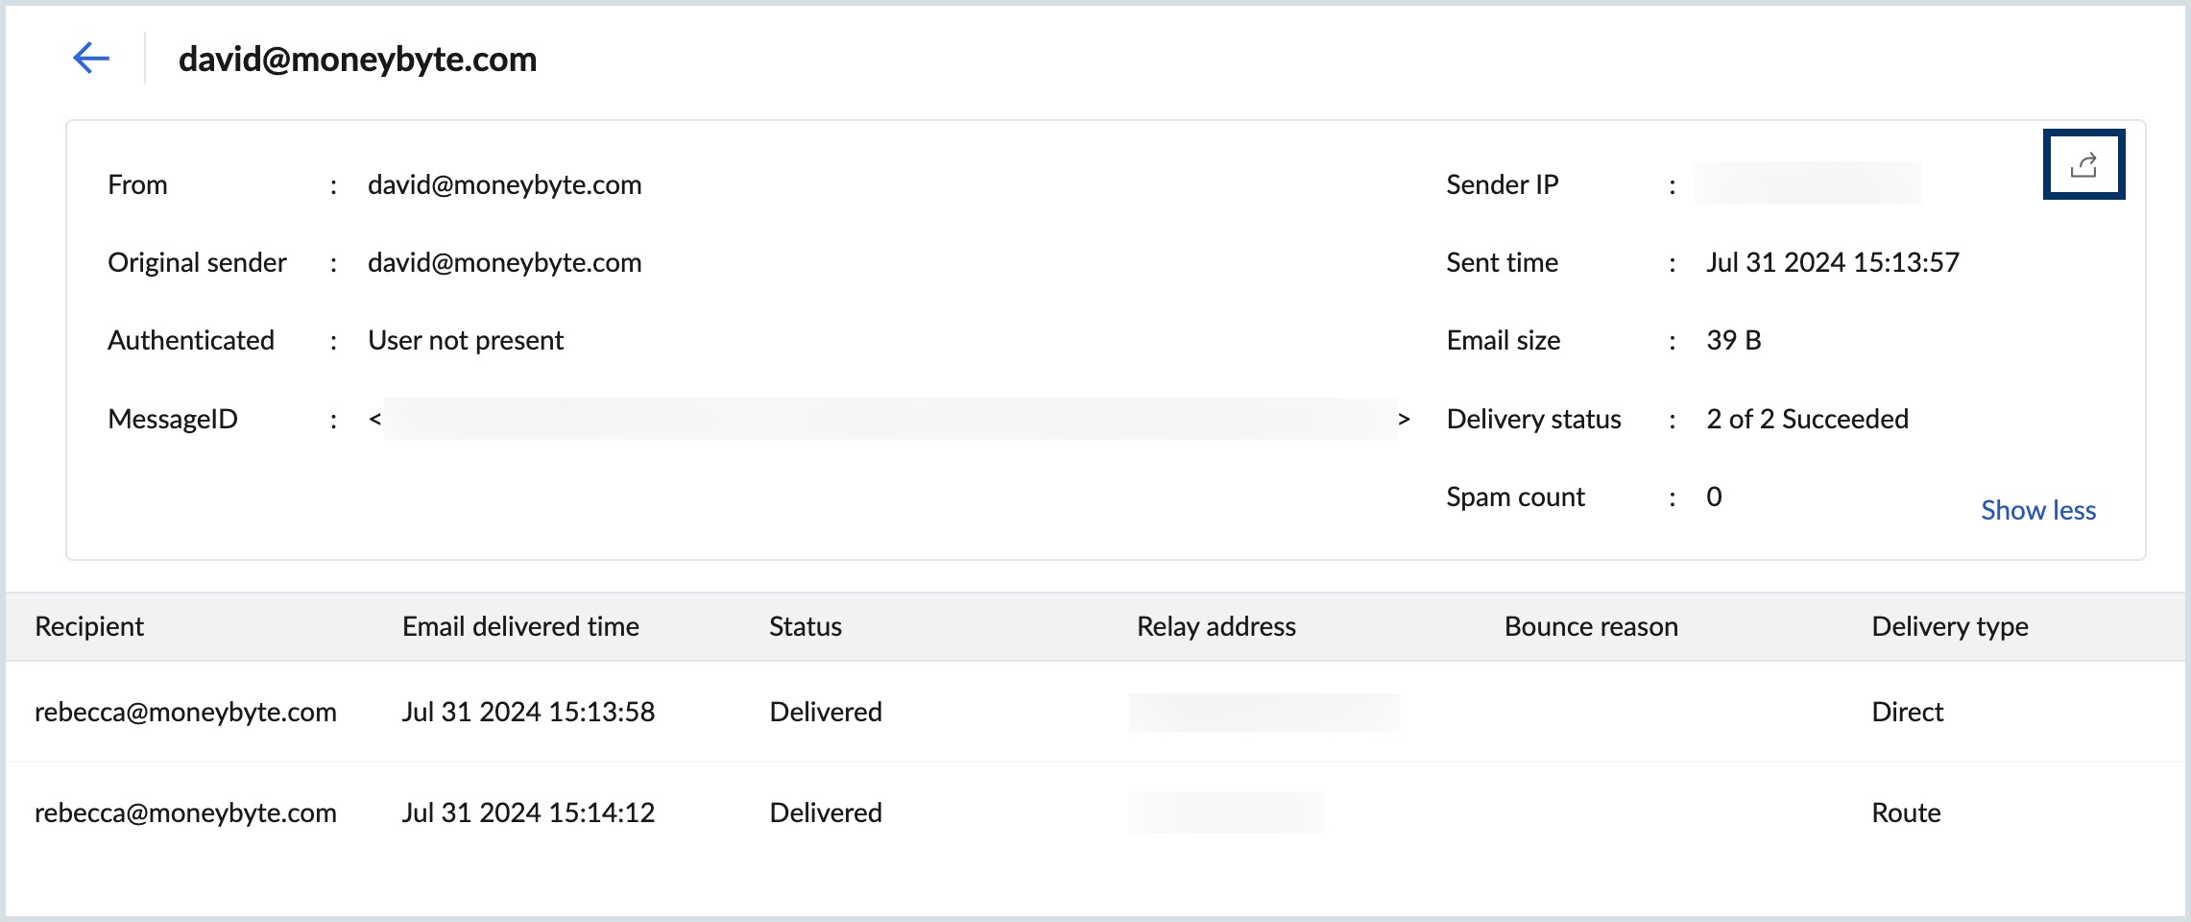Click the blurred Sender IP value
This screenshot has width=2191, height=922.
[1807, 183]
